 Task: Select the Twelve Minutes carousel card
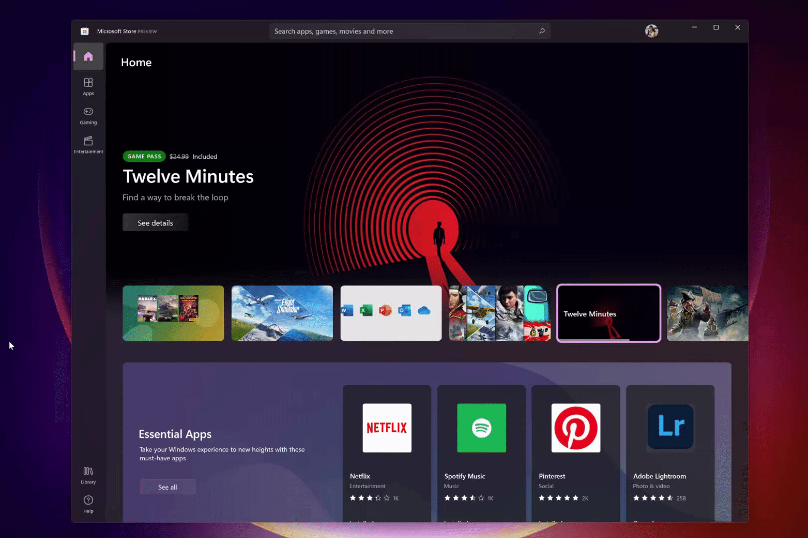[x=608, y=313]
